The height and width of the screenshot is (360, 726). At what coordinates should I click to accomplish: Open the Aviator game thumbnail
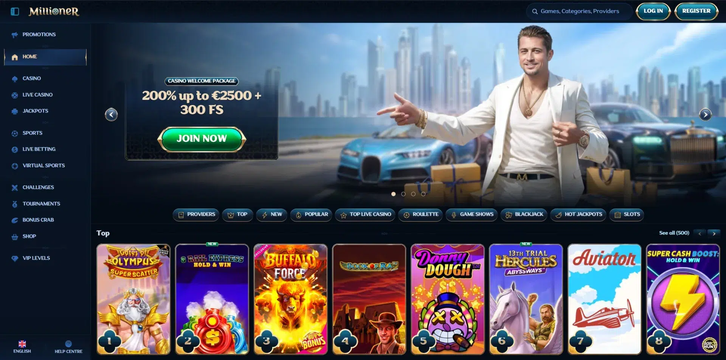tap(604, 299)
